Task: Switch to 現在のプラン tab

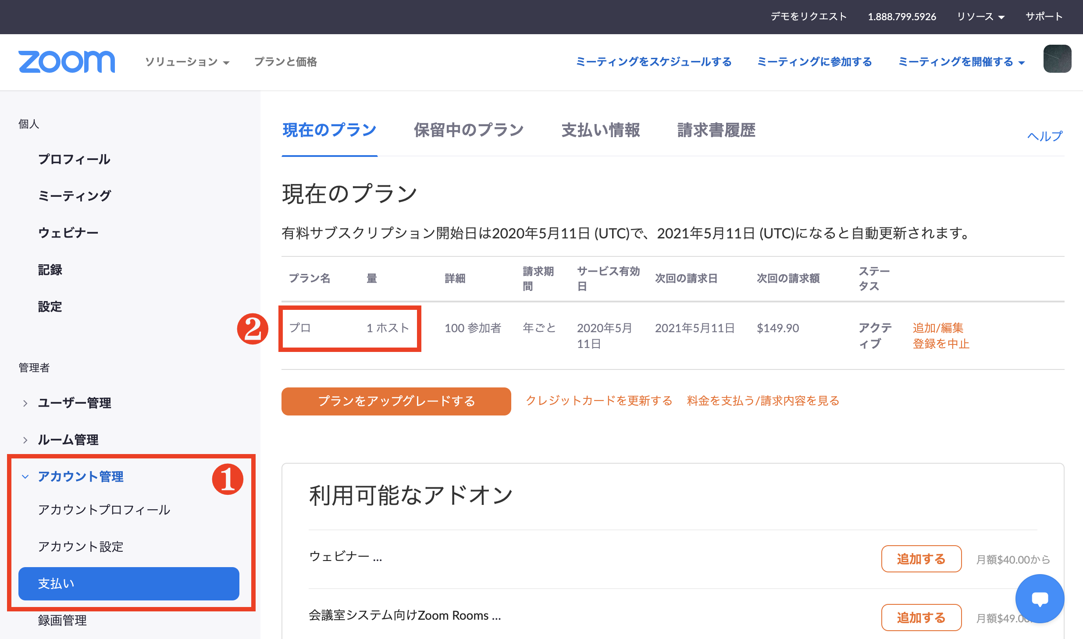Action: (329, 131)
